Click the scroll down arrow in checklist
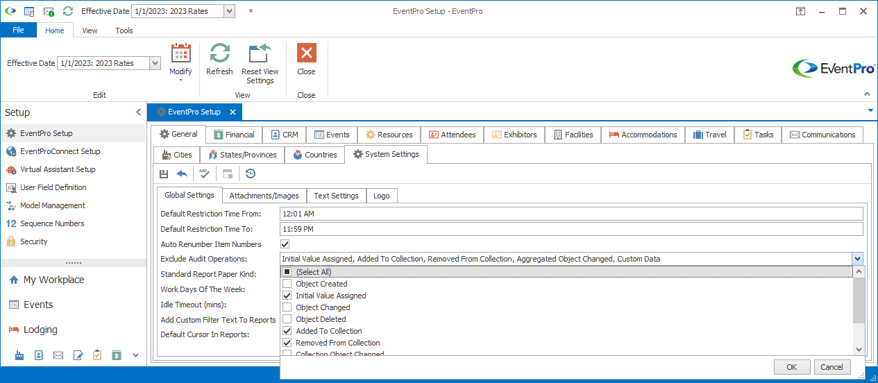 point(859,350)
